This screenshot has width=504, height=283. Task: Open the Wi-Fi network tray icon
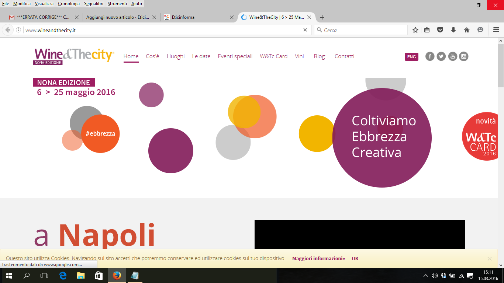click(x=462, y=276)
